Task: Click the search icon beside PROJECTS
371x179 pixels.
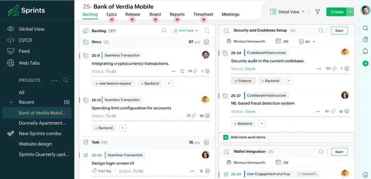Action: click(x=66, y=80)
